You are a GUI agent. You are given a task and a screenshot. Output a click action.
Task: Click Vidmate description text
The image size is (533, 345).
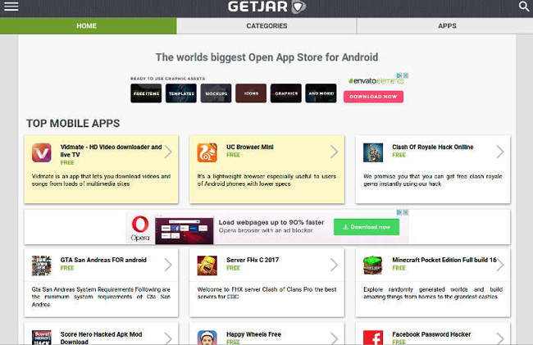(x=101, y=180)
